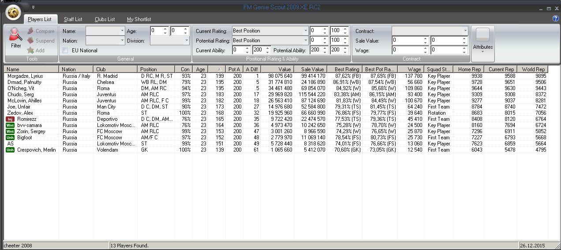
Task: Sort the table by Sale Value column header
Action: click(x=311, y=69)
